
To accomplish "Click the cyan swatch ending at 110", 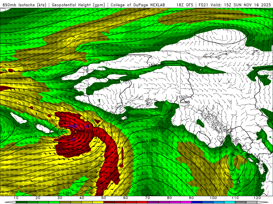I will point(230,202).
